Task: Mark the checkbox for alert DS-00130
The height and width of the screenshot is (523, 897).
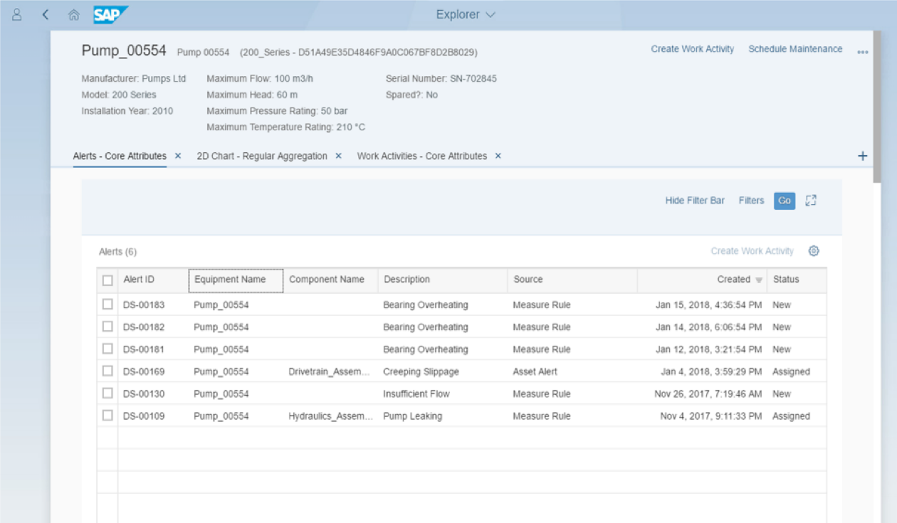Action: (x=107, y=393)
